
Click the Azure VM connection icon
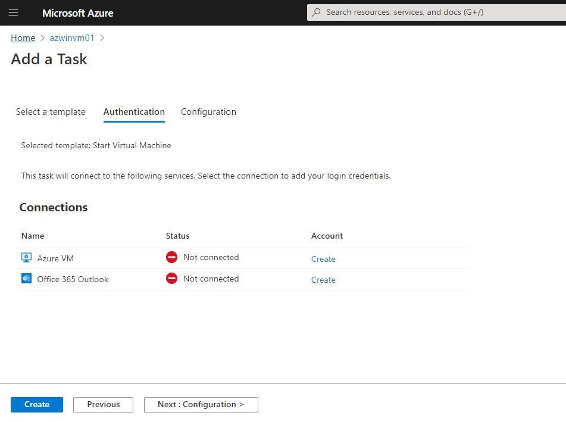[26, 258]
